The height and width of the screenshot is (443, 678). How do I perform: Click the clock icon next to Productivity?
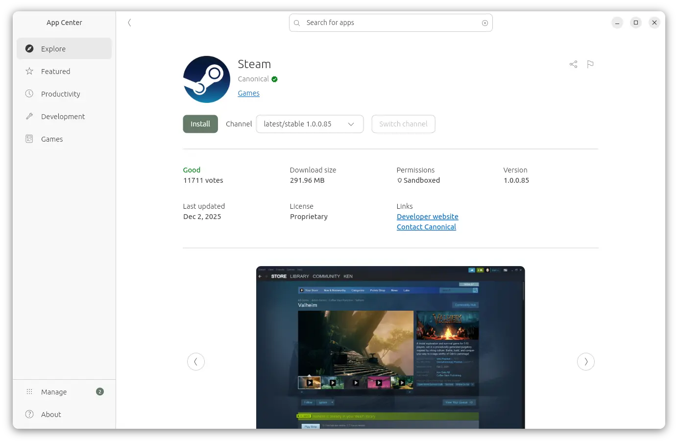[29, 94]
